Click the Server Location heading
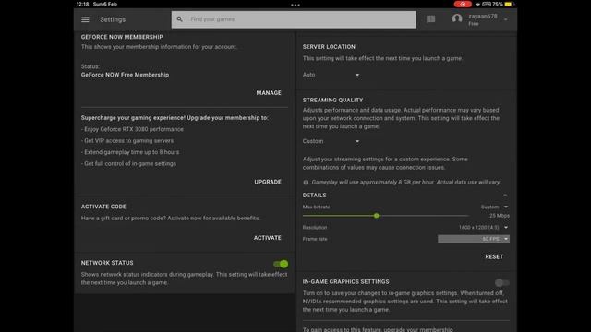Viewport: 591px width, 332px height. tap(329, 47)
